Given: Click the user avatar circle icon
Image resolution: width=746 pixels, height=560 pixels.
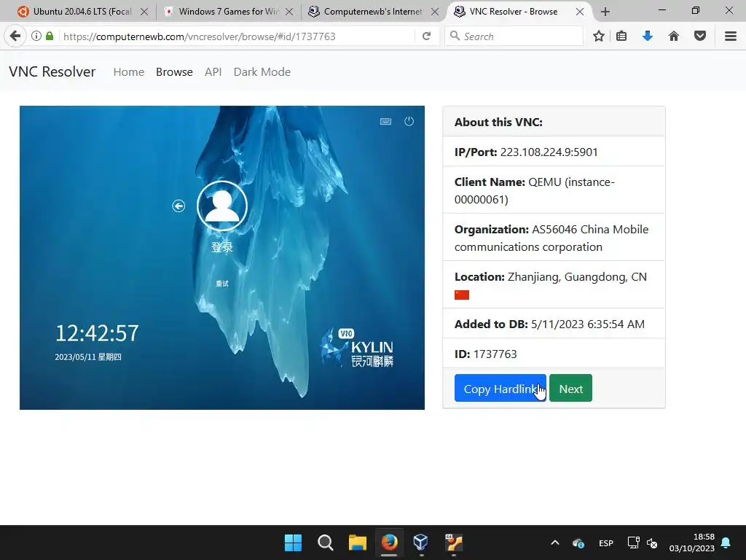Looking at the screenshot, I should click(222, 206).
